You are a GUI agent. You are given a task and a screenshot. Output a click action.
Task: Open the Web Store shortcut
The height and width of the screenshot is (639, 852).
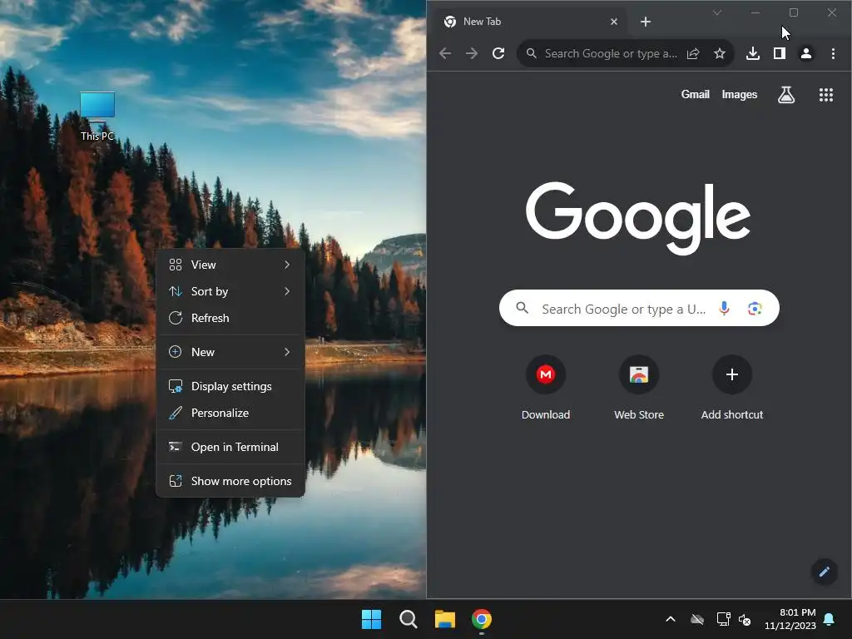tap(639, 388)
